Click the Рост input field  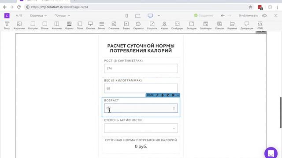click(x=141, y=68)
